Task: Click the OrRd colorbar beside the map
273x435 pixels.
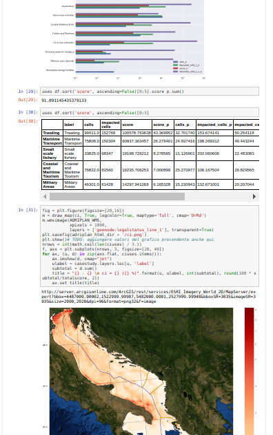Action: coord(250,371)
